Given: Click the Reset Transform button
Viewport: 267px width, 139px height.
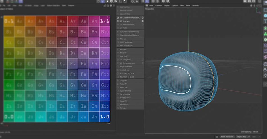Looking at the screenshot, I should point(227,137).
